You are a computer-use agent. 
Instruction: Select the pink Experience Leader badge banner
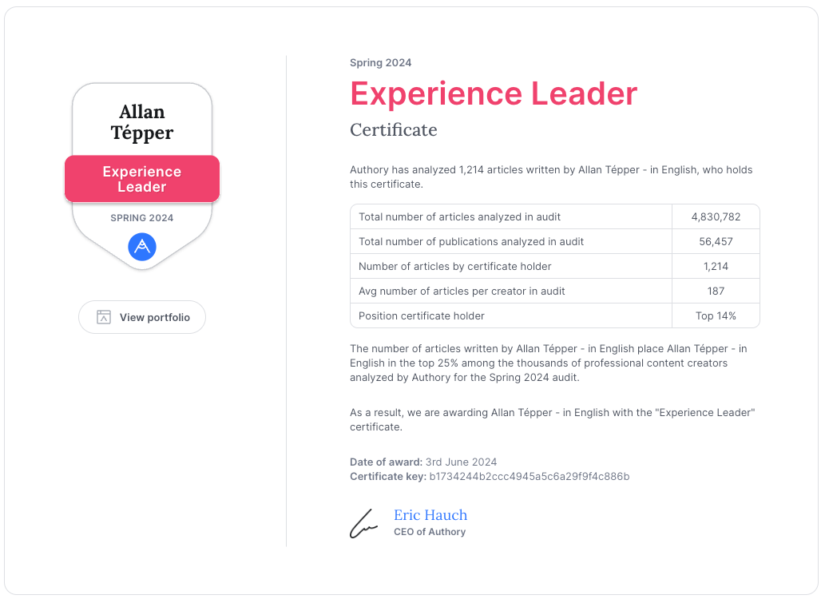[142, 179]
